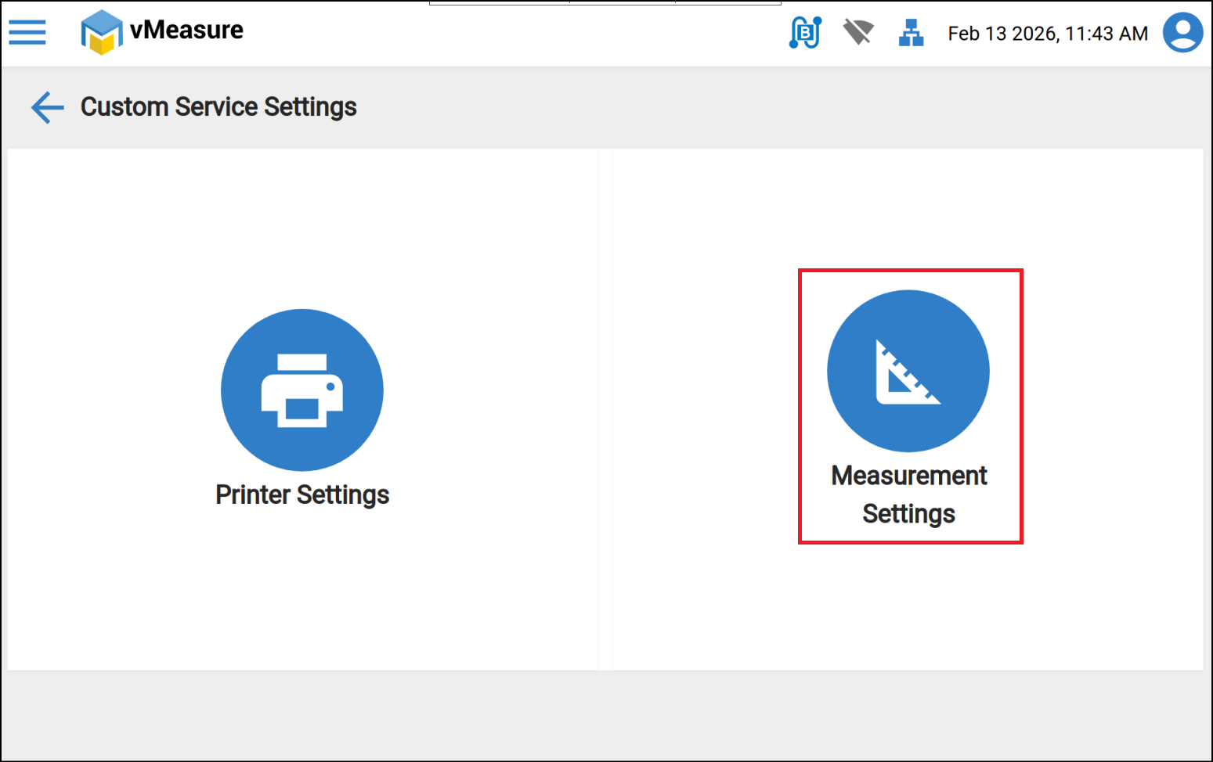Click the Printer Settings label

[302, 495]
